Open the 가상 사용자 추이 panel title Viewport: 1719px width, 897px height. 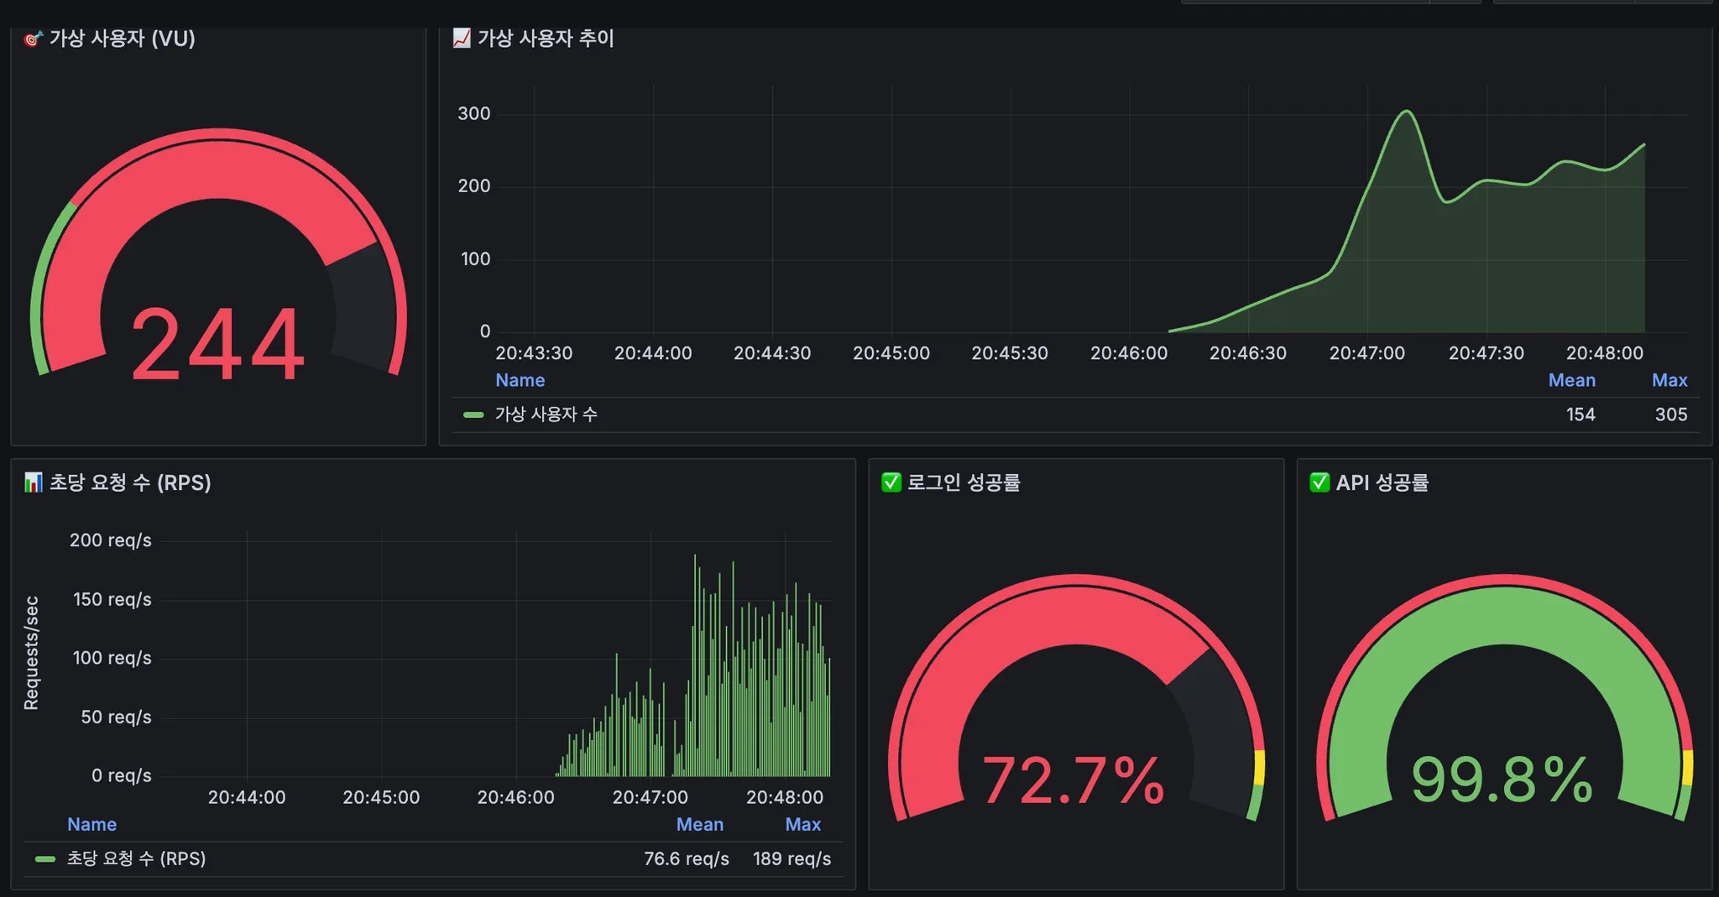(x=546, y=39)
